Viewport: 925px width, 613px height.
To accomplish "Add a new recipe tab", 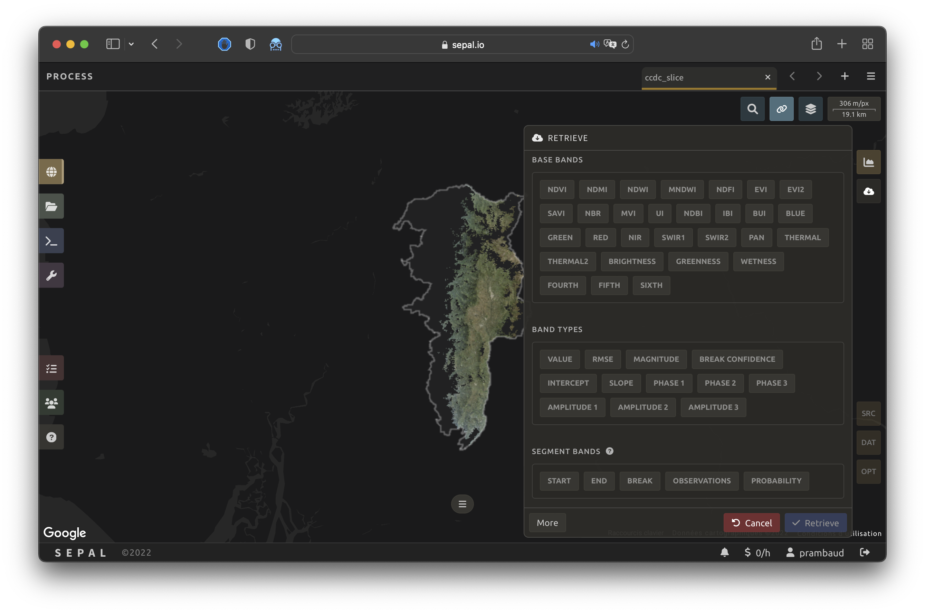I will 845,76.
